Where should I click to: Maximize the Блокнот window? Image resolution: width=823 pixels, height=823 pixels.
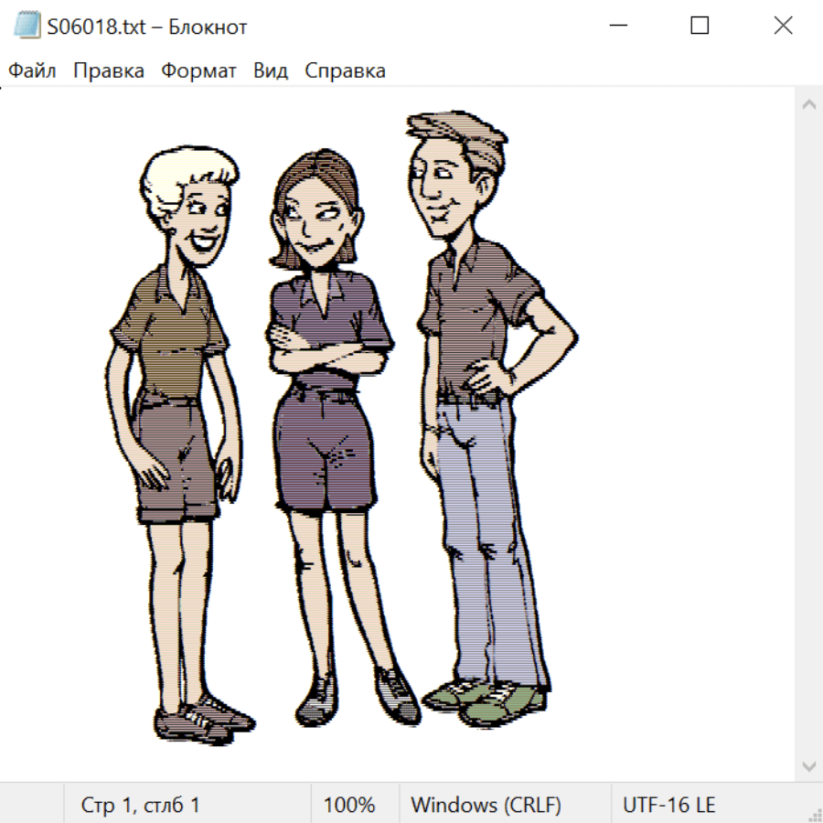(700, 26)
